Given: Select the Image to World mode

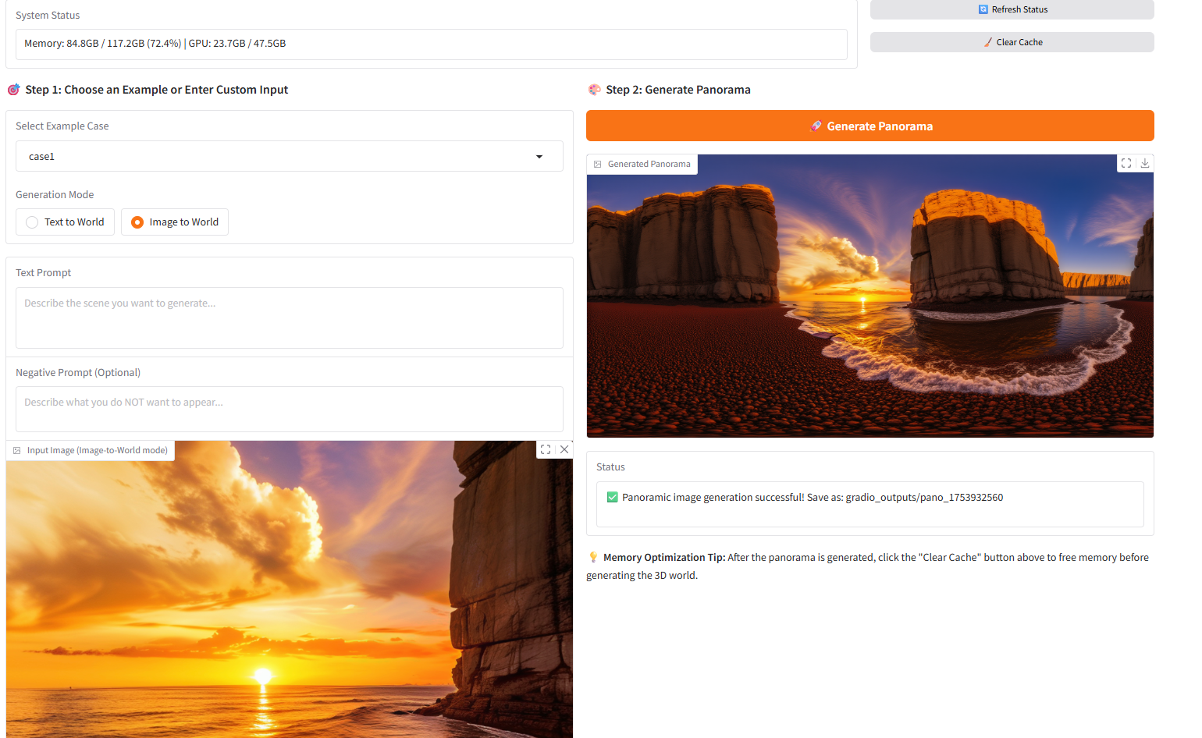Looking at the screenshot, I should [x=137, y=222].
